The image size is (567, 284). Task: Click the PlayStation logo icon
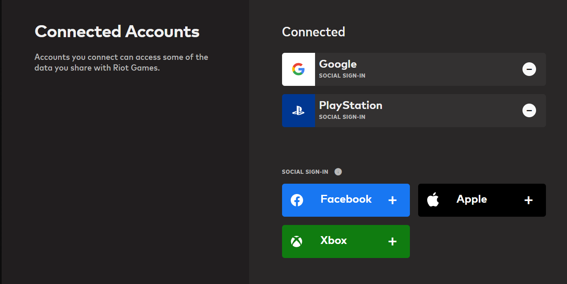point(298,110)
